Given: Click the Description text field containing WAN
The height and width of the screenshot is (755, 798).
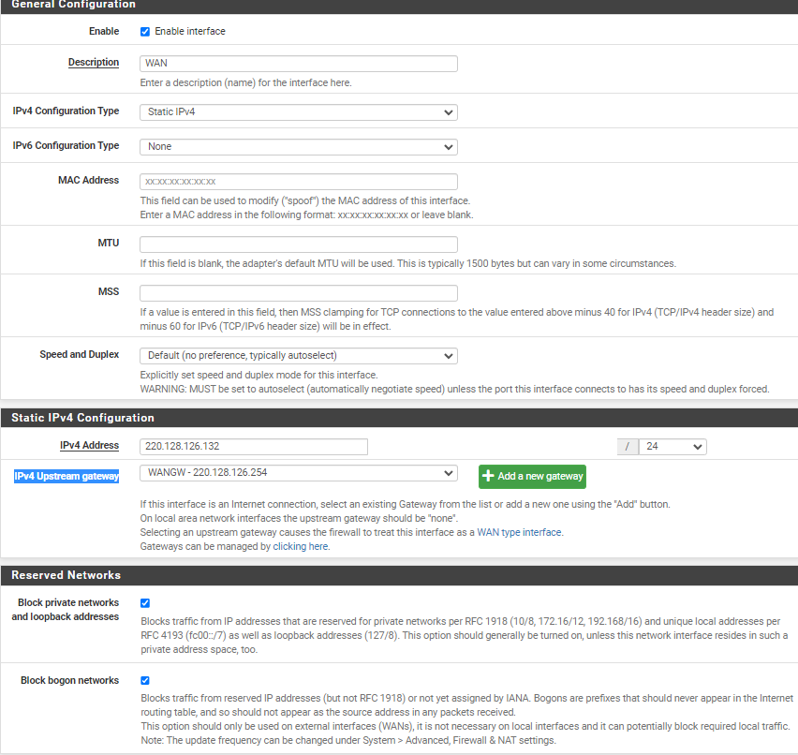Looking at the screenshot, I should point(298,64).
